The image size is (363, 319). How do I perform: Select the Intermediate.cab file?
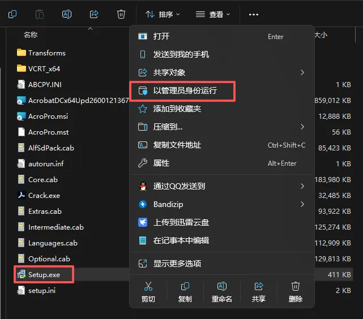tap(50, 227)
